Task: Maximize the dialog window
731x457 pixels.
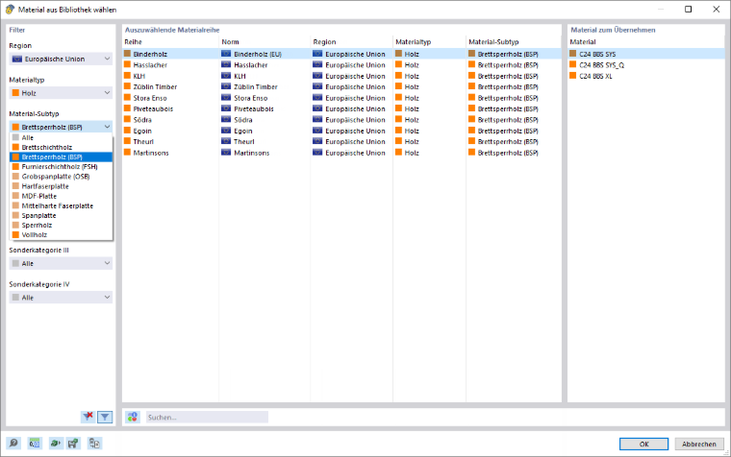Action: (x=688, y=10)
